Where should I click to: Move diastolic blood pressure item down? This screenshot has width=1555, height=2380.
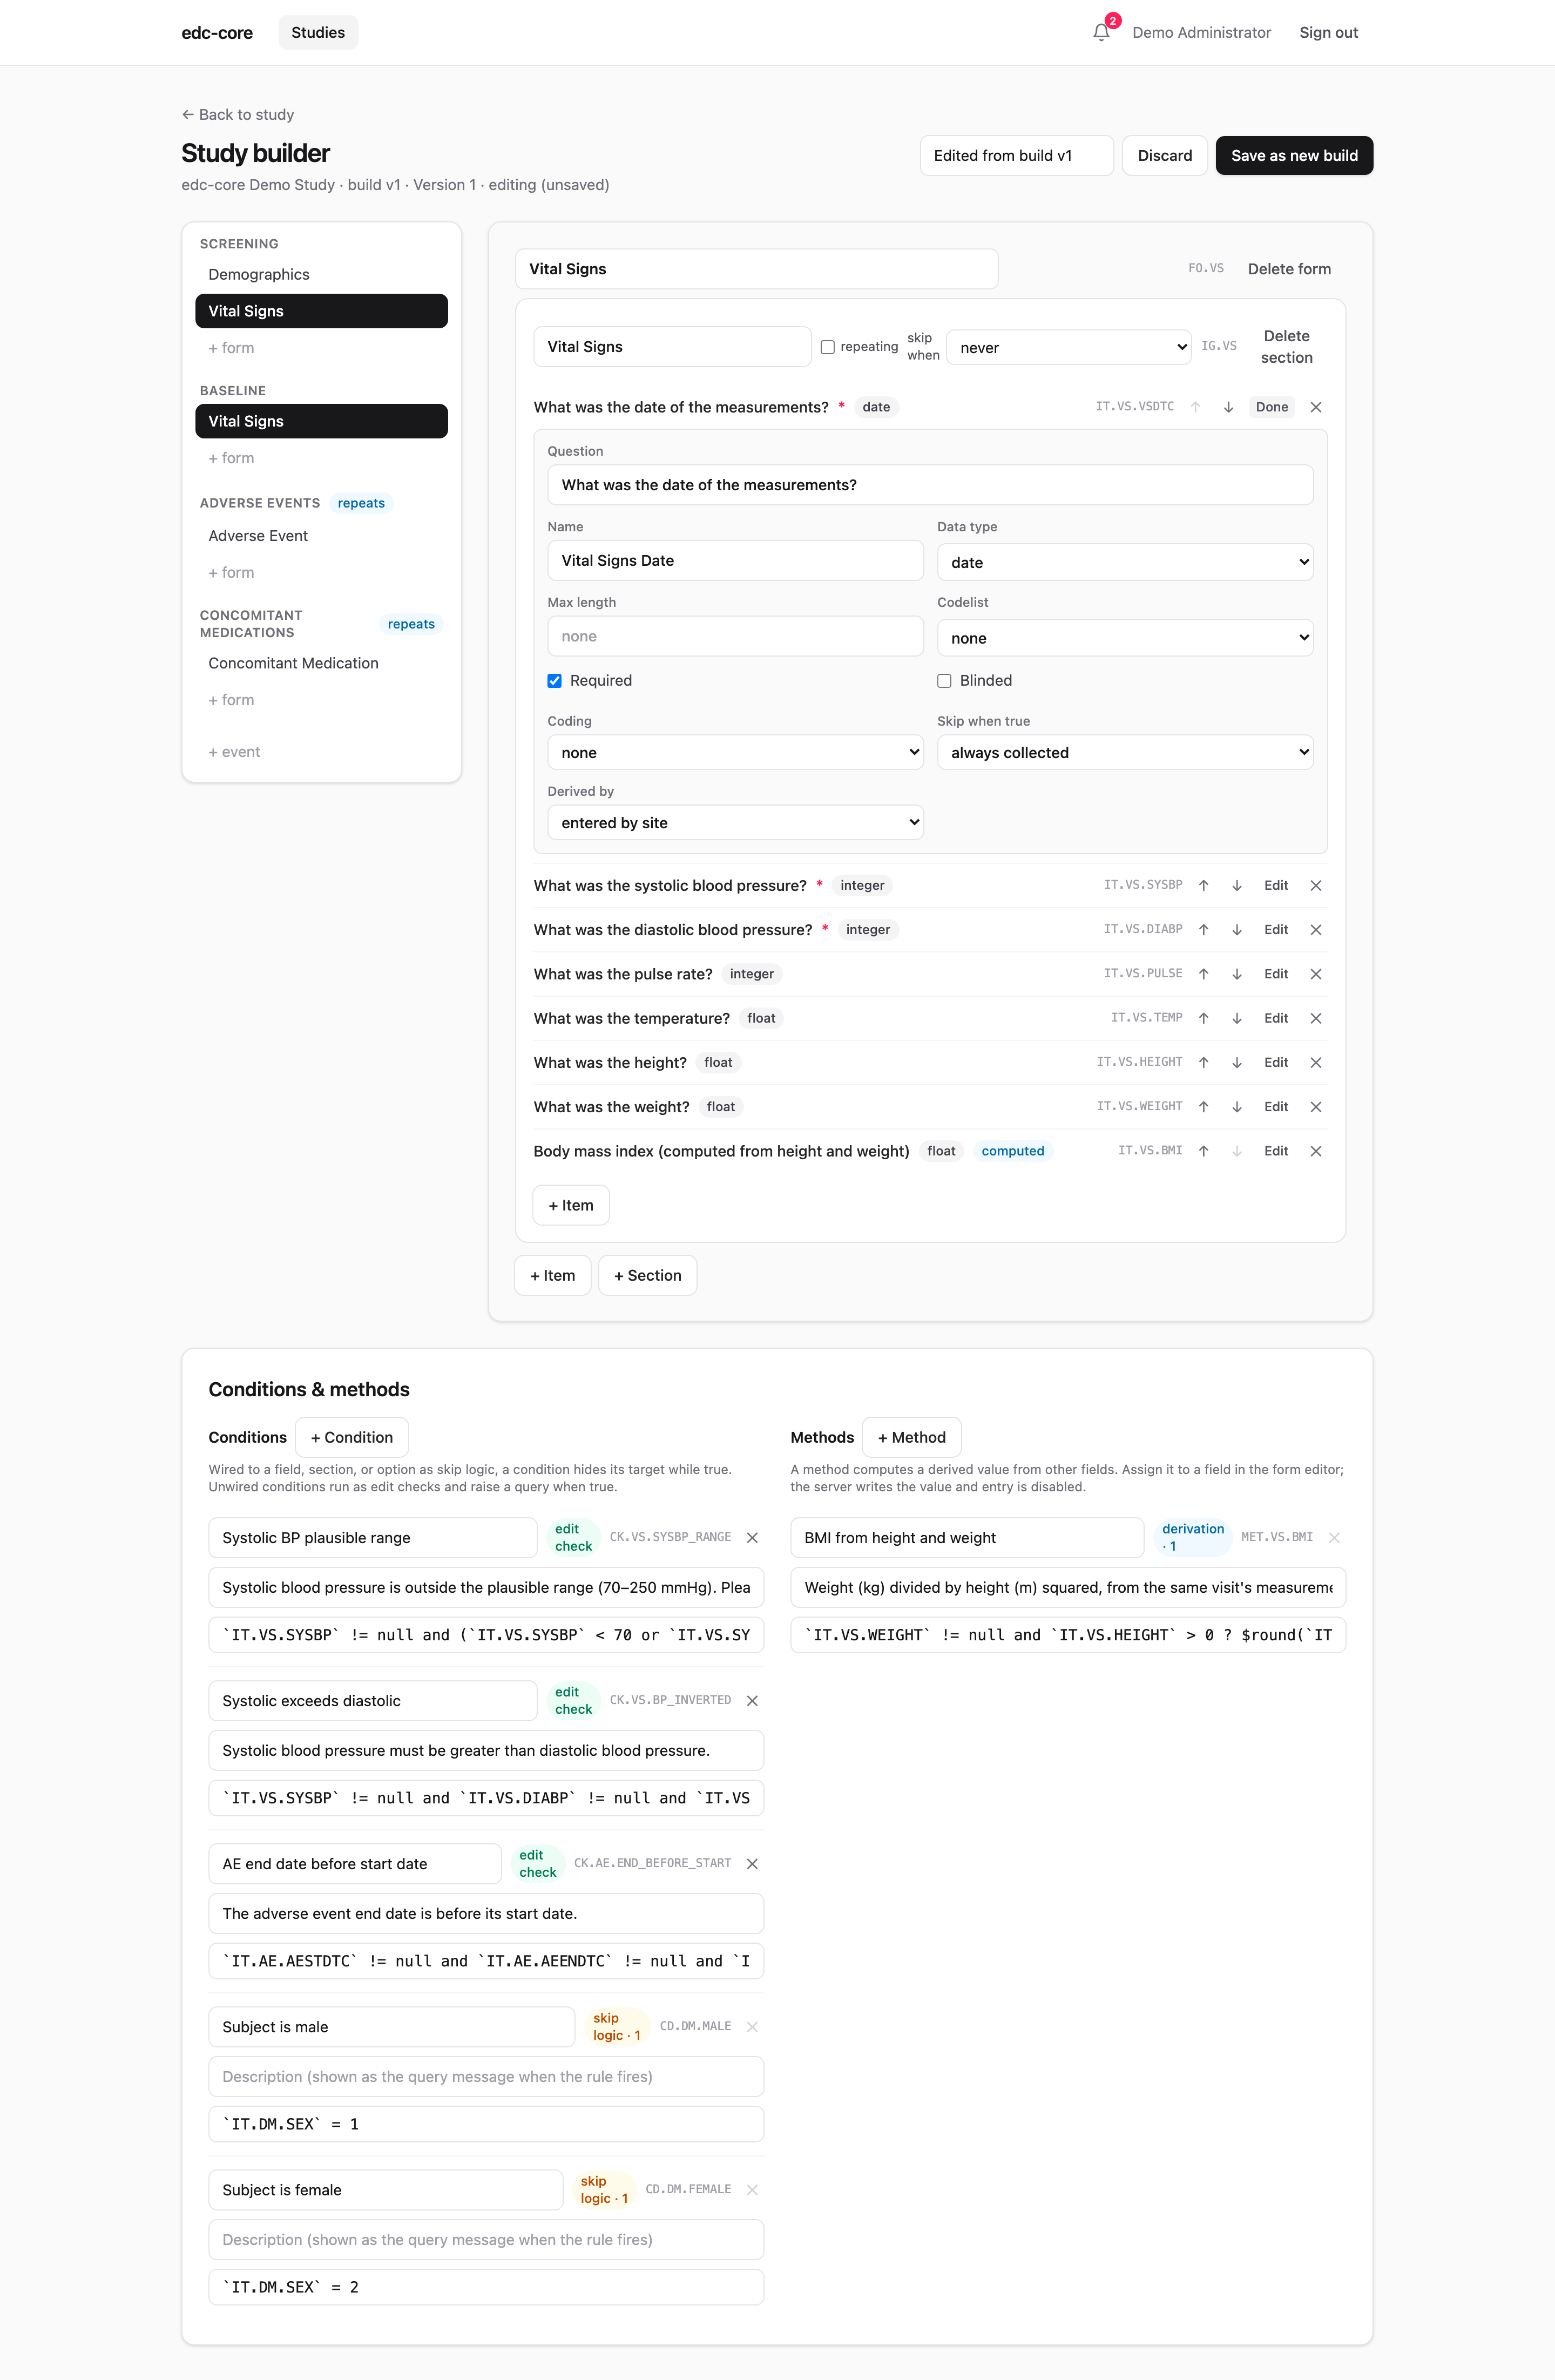coord(1237,929)
